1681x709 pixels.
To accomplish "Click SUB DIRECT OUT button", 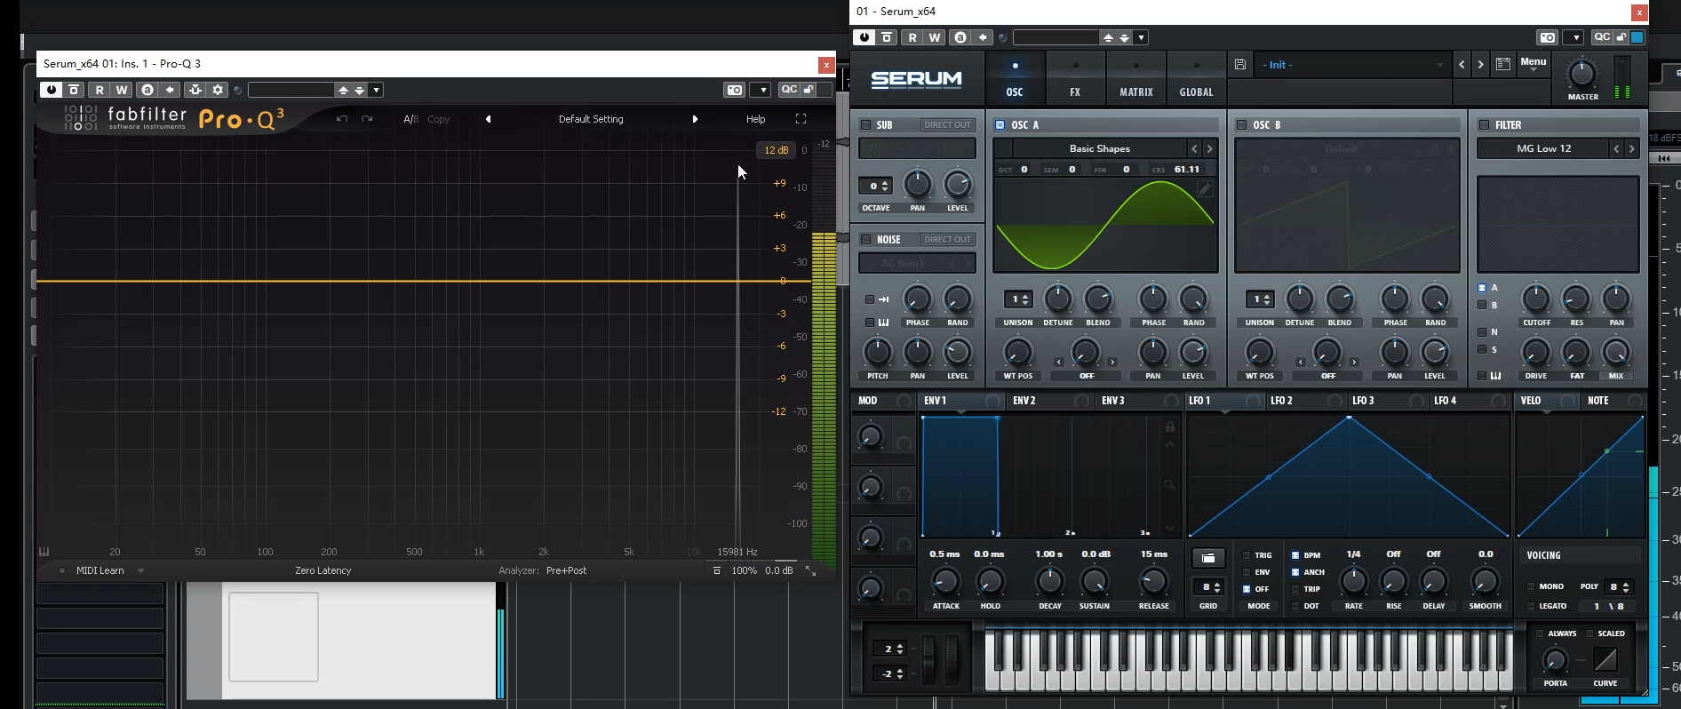I will pyautogui.click(x=948, y=125).
